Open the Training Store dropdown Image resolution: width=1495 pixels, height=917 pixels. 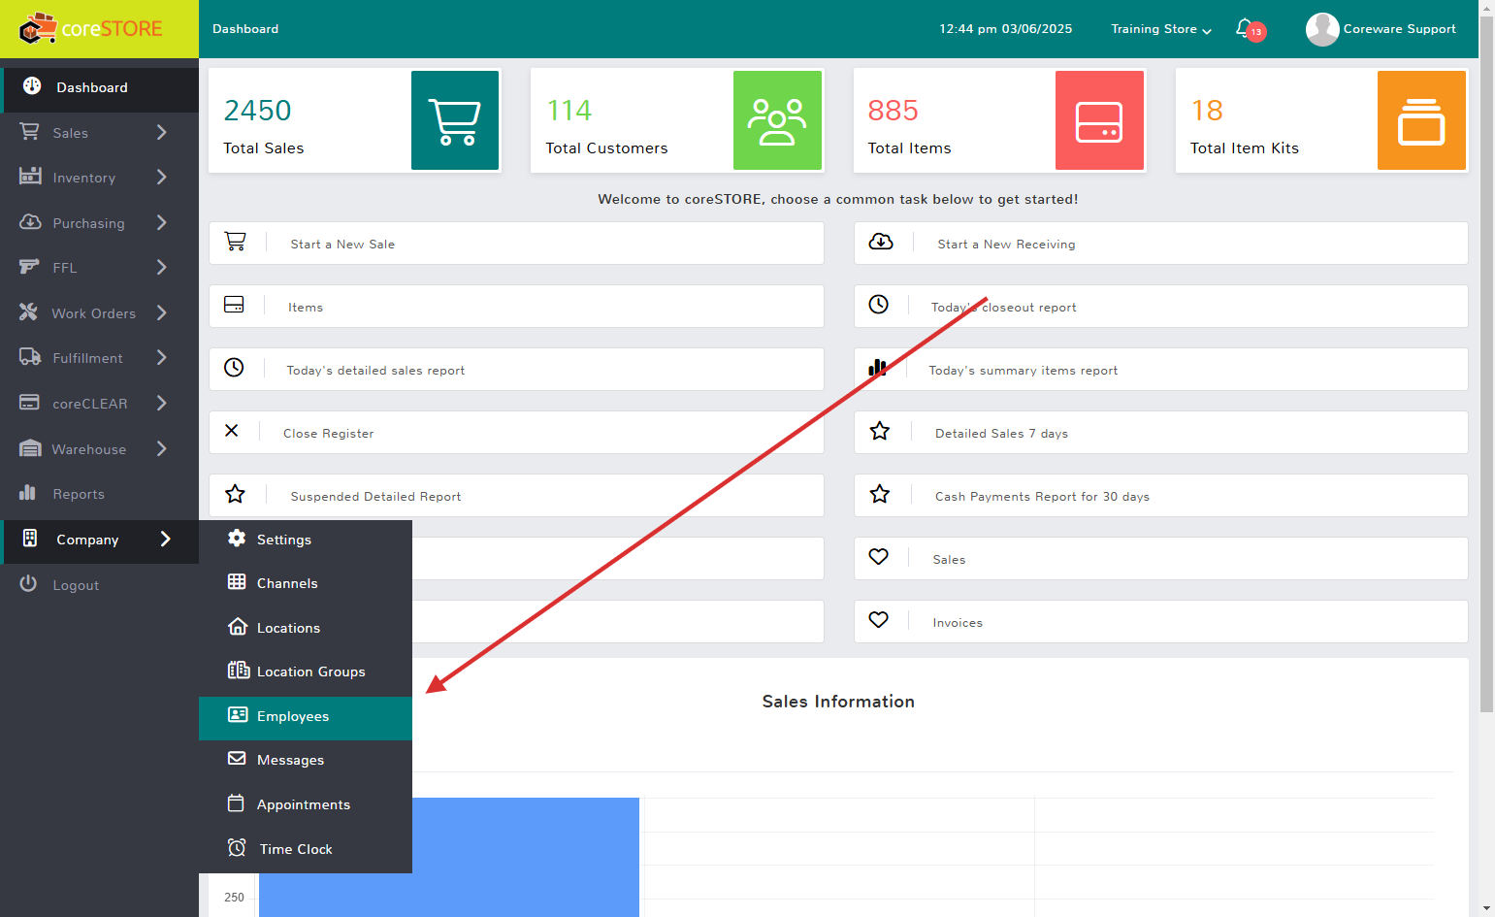tap(1161, 29)
